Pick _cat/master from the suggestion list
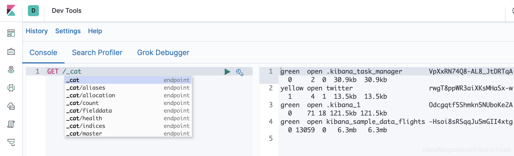514x156 pixels. pyautogui.click(x=128, y=133)
